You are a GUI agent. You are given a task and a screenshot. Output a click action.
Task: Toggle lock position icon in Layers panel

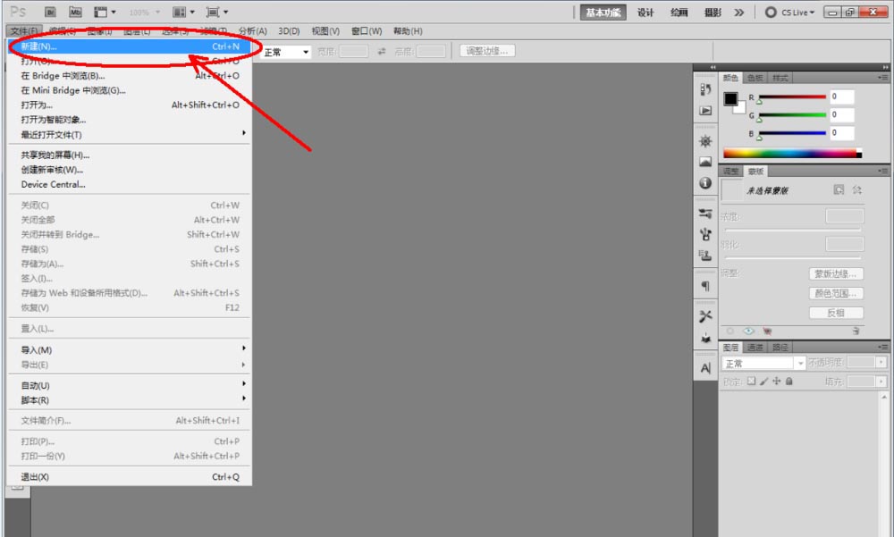coord(777,381)
